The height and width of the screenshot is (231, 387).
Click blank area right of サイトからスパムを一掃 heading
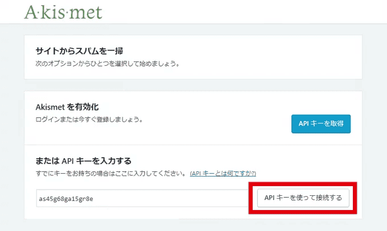coord(256,51)
